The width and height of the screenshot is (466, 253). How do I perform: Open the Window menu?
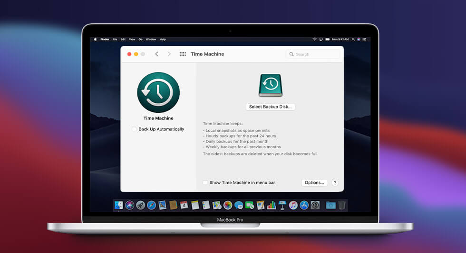click(x=151, y=39)
